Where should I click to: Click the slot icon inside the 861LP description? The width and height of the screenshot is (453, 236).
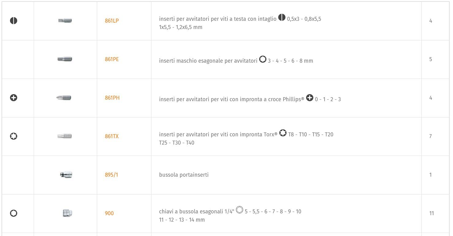coord(282,18)
